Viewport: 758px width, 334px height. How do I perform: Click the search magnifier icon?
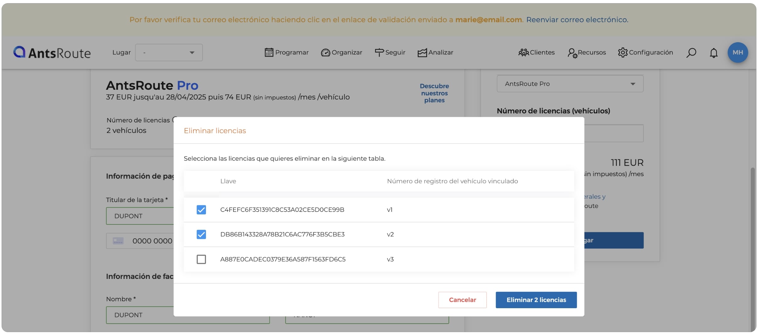point(691,53)
